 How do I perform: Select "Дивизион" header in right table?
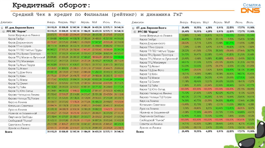click(x=138, y=22)
